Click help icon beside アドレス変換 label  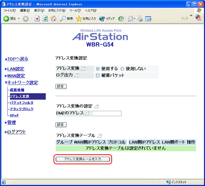[83, 69]
